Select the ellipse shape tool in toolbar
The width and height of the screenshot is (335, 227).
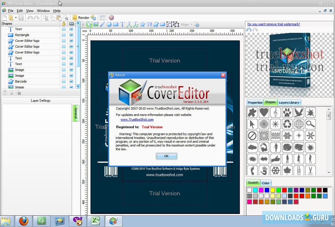[x=109, y=24]
